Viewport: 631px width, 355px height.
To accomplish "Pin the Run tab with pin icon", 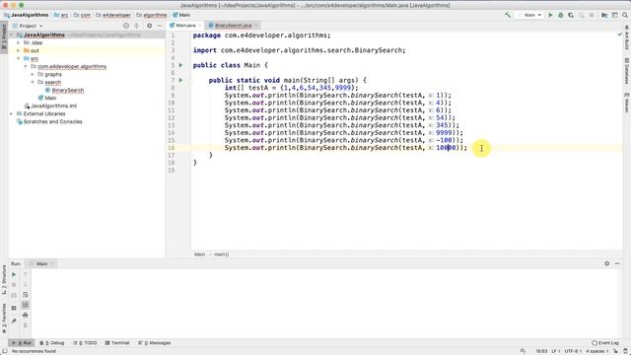I will click(x=14, y=320).
